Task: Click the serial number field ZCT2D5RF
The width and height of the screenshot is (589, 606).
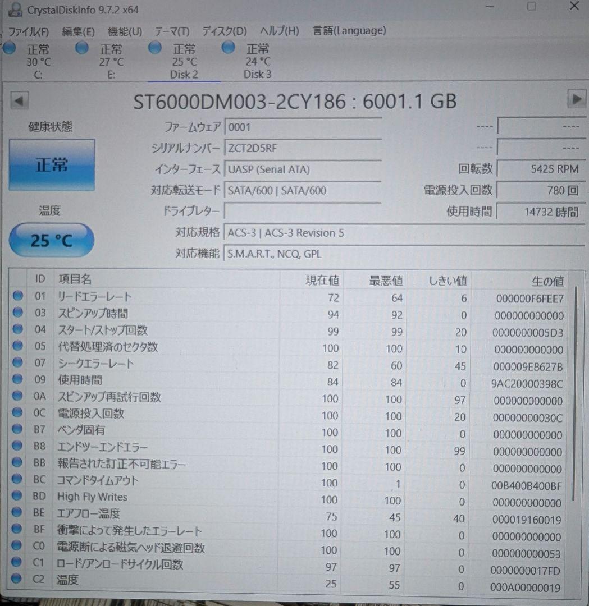Action: pos(303,148)
